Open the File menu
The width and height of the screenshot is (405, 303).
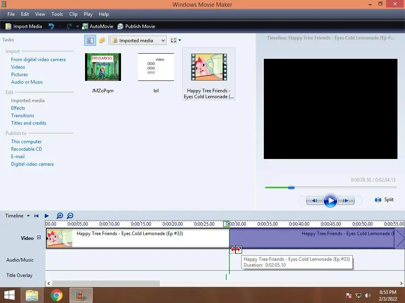(11, 14)
